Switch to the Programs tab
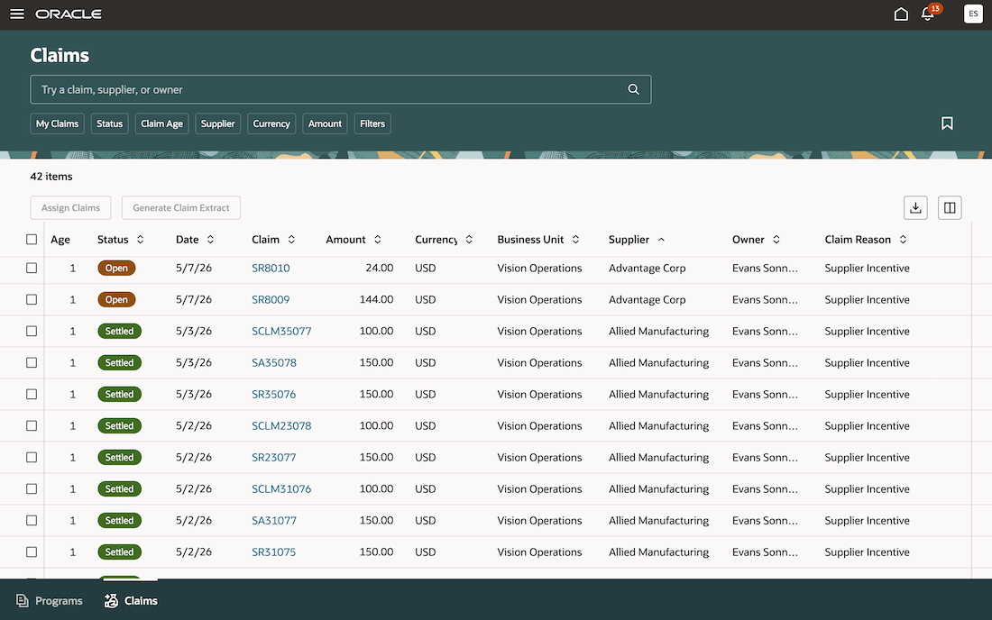This screenshot has width=992, height=620. tap(50, 600)
